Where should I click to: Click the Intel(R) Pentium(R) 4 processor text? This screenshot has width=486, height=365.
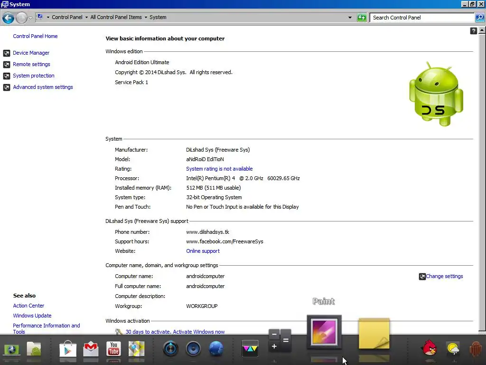[243, 178]
